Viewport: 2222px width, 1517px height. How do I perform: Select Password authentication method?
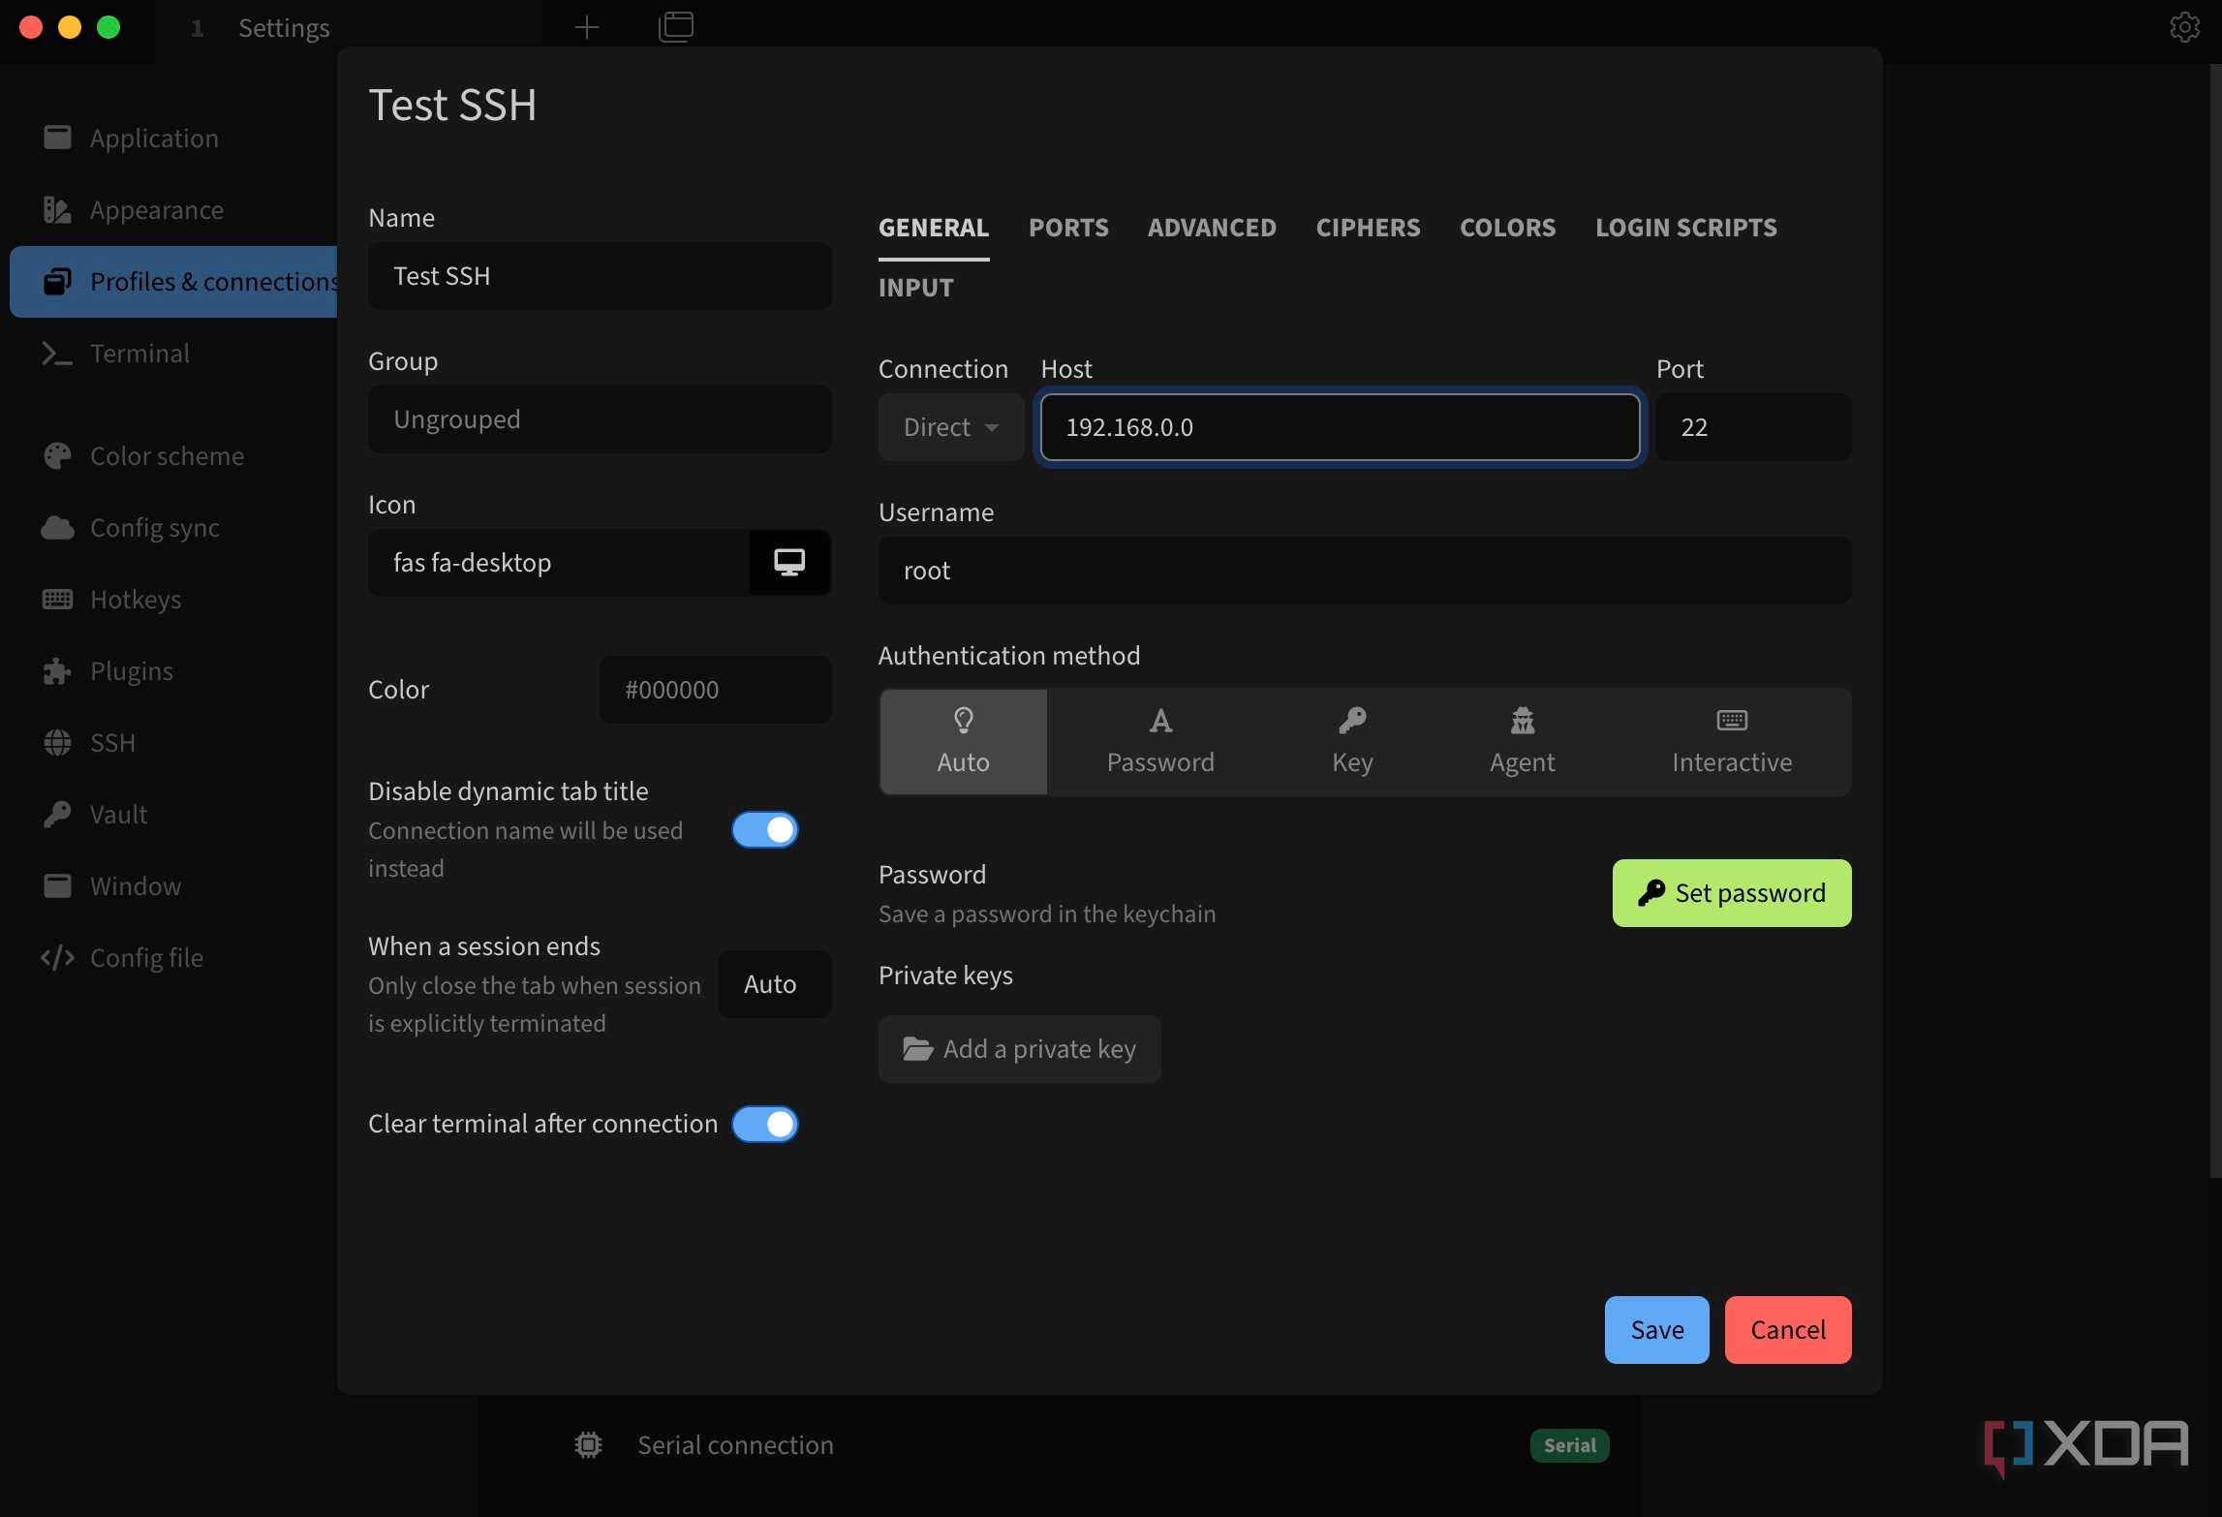point(1160,742)
